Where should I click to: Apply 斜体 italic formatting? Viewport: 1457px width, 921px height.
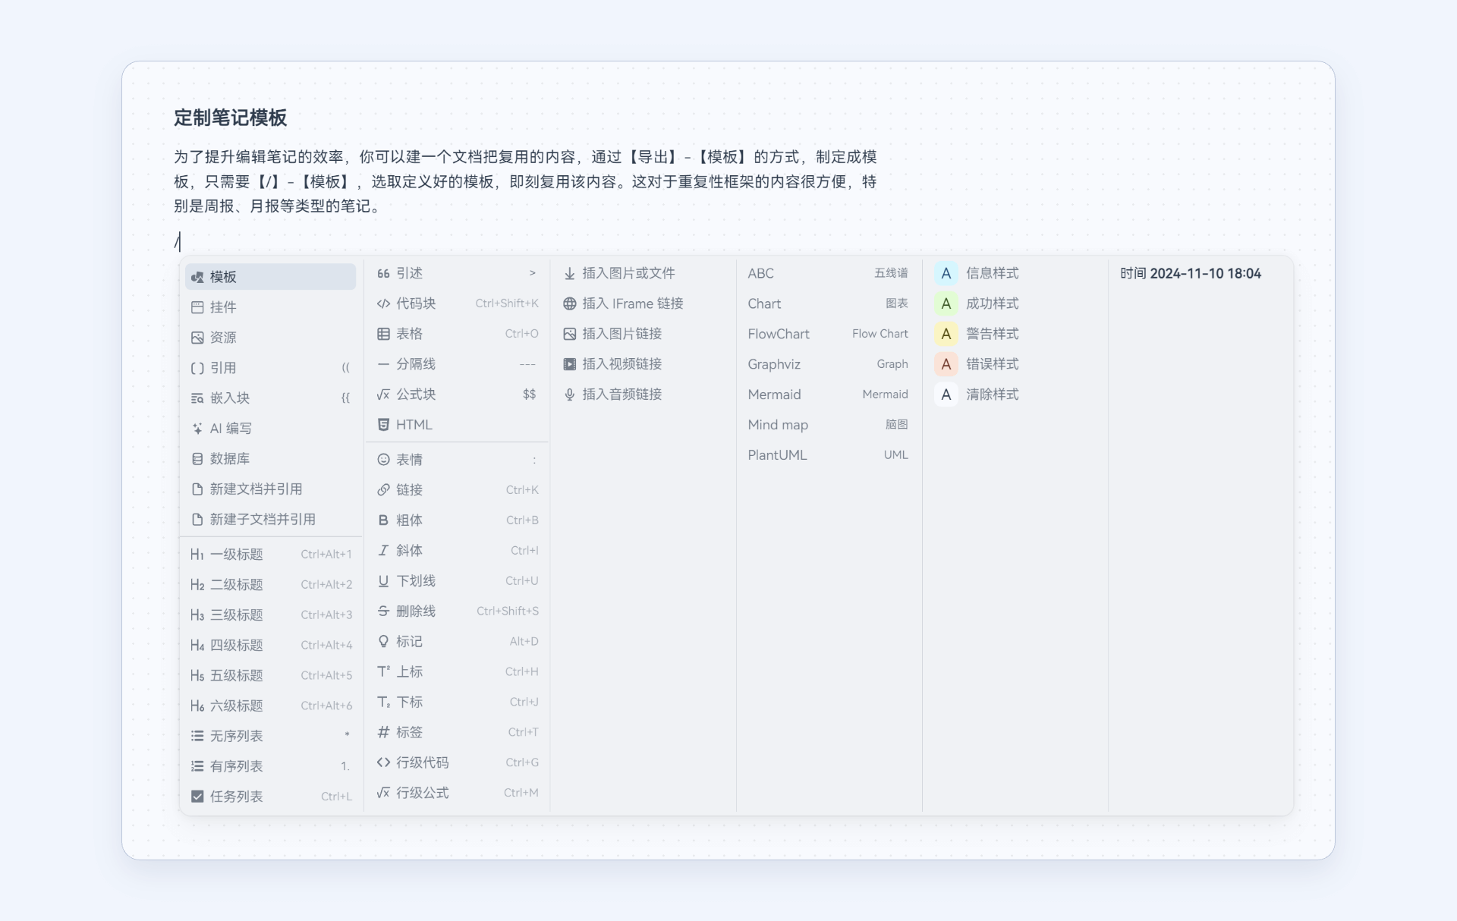(457, 551)
